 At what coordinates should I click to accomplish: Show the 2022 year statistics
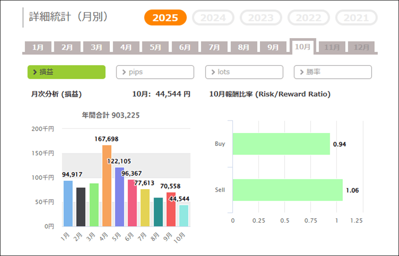[309, 18]
